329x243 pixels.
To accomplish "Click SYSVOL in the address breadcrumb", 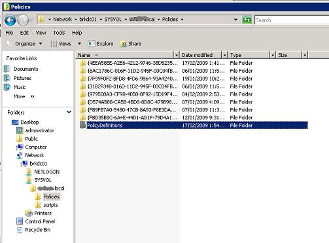I will coord(113,20).
